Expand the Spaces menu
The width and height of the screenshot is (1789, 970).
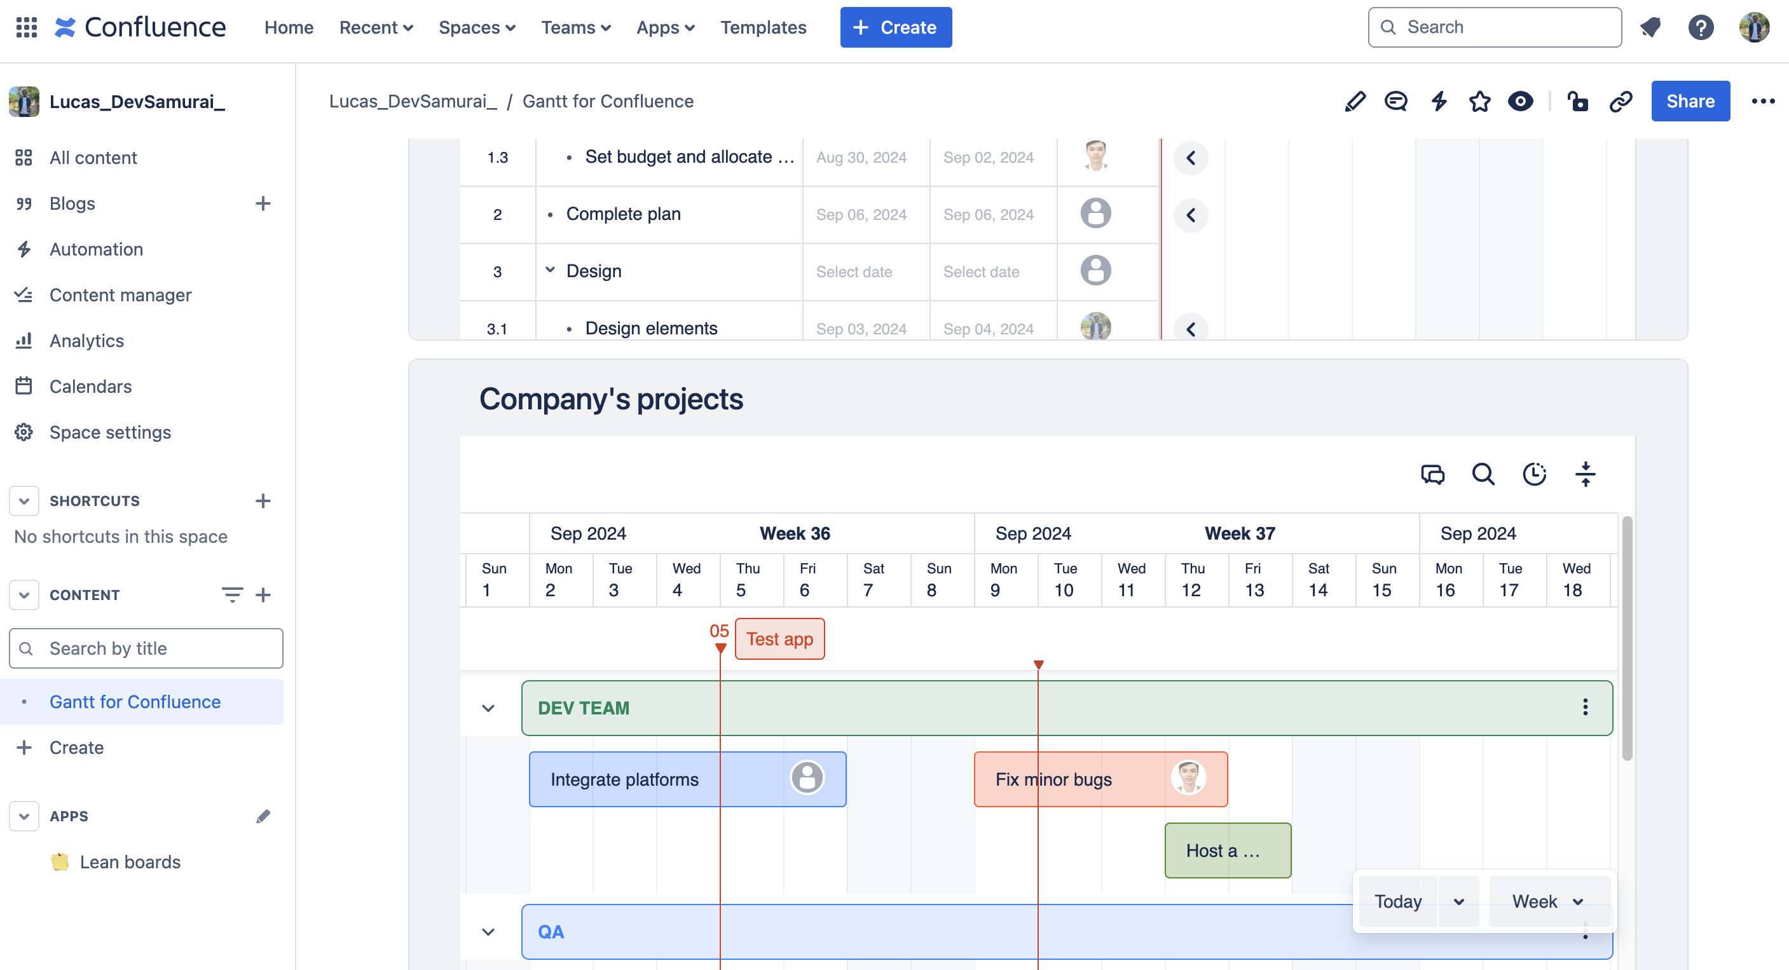point(476,27)
